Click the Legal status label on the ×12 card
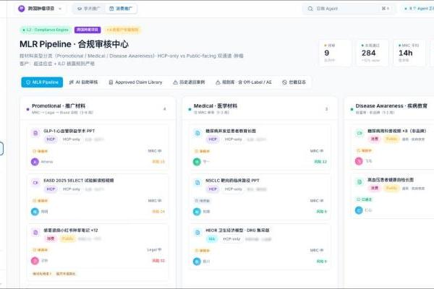 155,250
